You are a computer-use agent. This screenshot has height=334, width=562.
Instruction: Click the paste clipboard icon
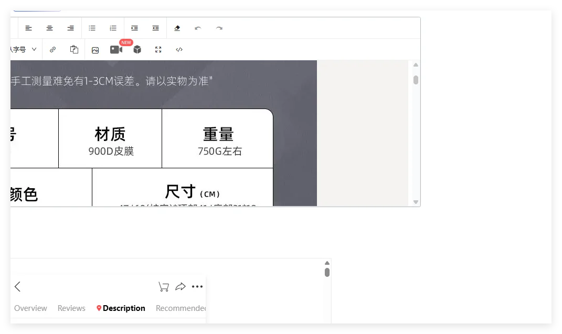(74, 49)
